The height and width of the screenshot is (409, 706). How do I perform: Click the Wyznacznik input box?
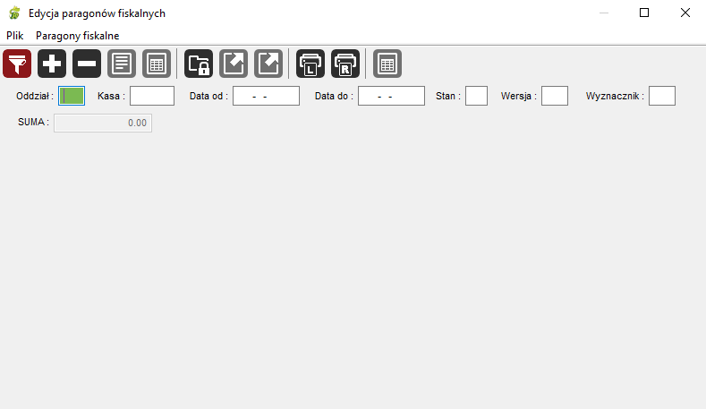pos(662,96)
